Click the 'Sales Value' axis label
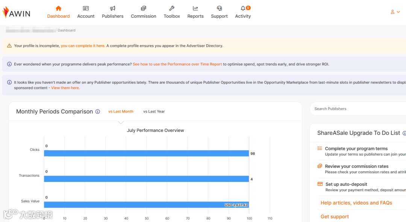The width and height of the screenshot is (406, 222). 30,201
